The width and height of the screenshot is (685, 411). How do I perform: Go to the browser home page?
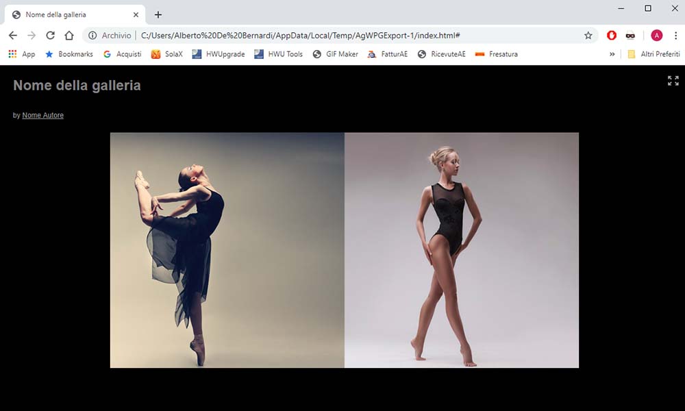[x=69, y=36]
